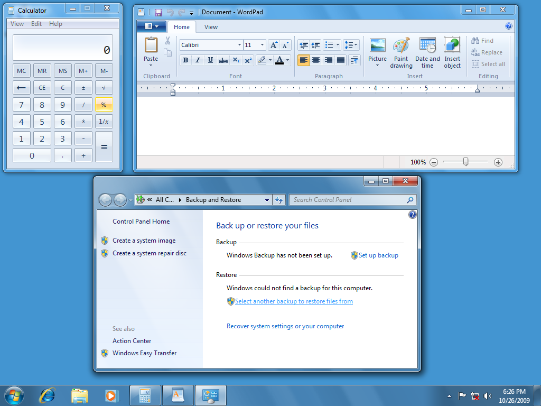Open Windows Media Player from taskbar
The height and width of the screenshot is (406, 541).
(111, 395)
